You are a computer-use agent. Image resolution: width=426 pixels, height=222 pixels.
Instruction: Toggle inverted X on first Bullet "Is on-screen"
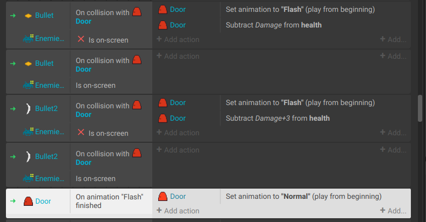click(81, 39)
